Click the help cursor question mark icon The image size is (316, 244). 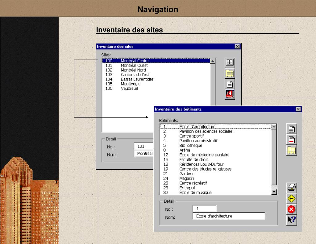291,220
